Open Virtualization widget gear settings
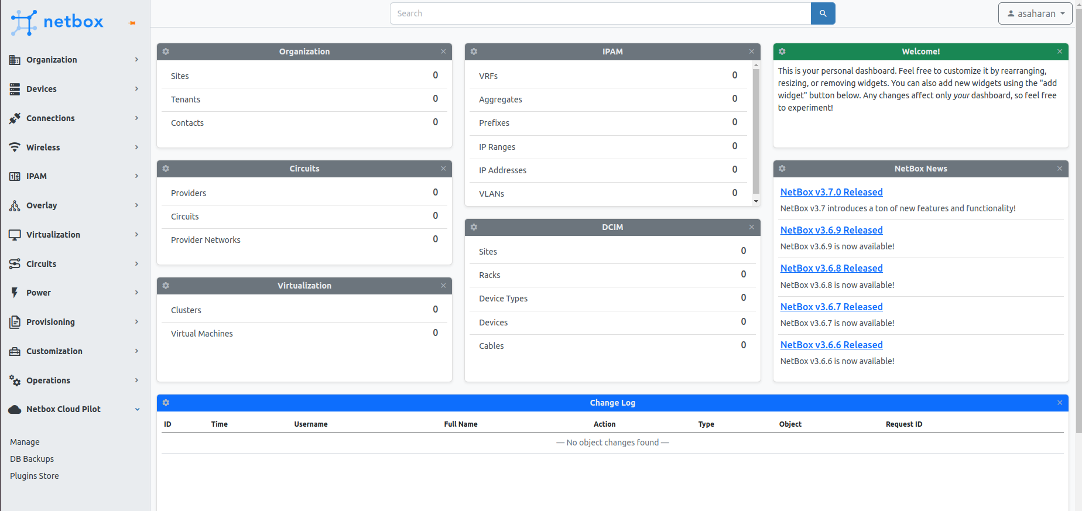1082x511 pixels. (166, 286)
